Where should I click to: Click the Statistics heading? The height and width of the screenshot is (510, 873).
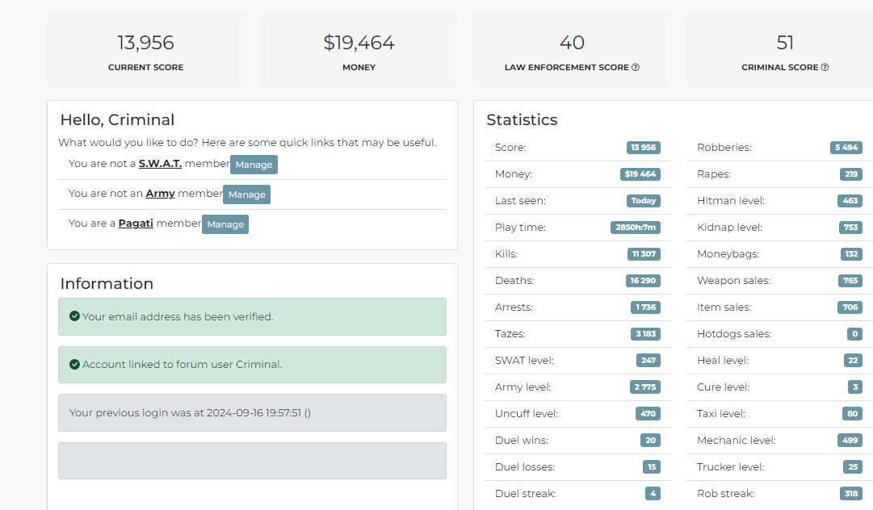(x=522, y=120)
